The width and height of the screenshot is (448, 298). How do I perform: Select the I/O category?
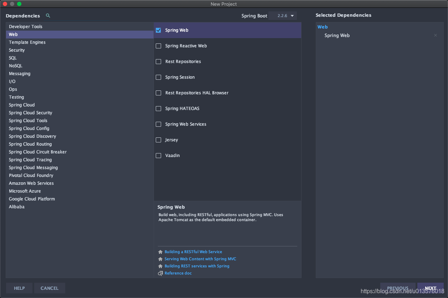79,82
